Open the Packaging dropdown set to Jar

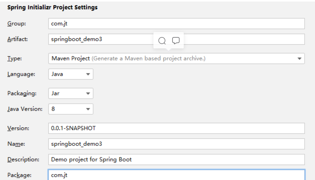click(x=71, y=93)
